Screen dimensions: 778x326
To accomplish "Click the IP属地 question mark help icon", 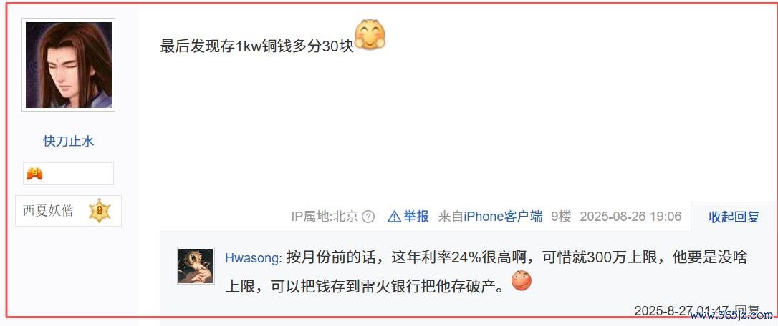I will coord(368,217).
